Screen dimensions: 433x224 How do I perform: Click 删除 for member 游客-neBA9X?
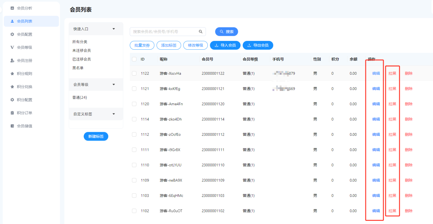(409, 180)
